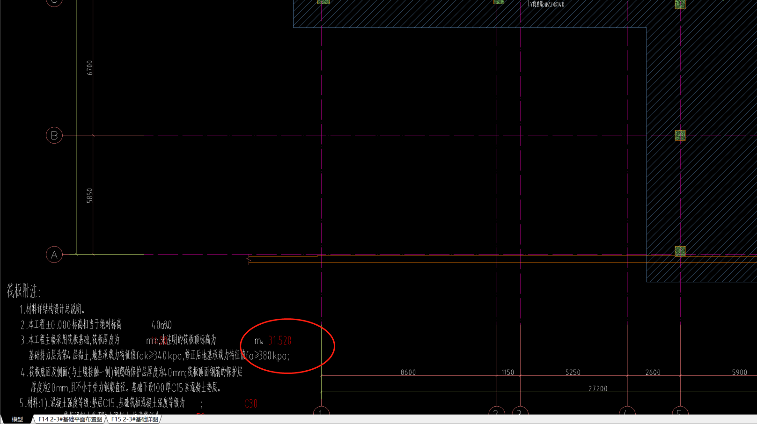Click the red C30 concrete grade text
Screen dimensions: 757x424
click(x=251, y=403)
